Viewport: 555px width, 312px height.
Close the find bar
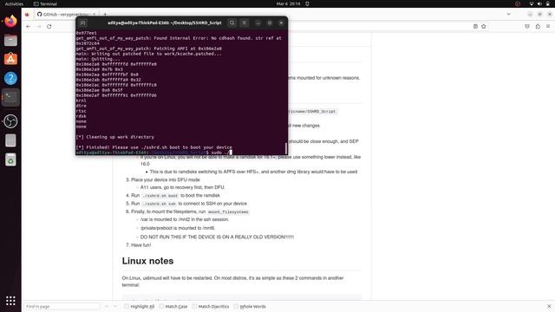pos(549,306)
